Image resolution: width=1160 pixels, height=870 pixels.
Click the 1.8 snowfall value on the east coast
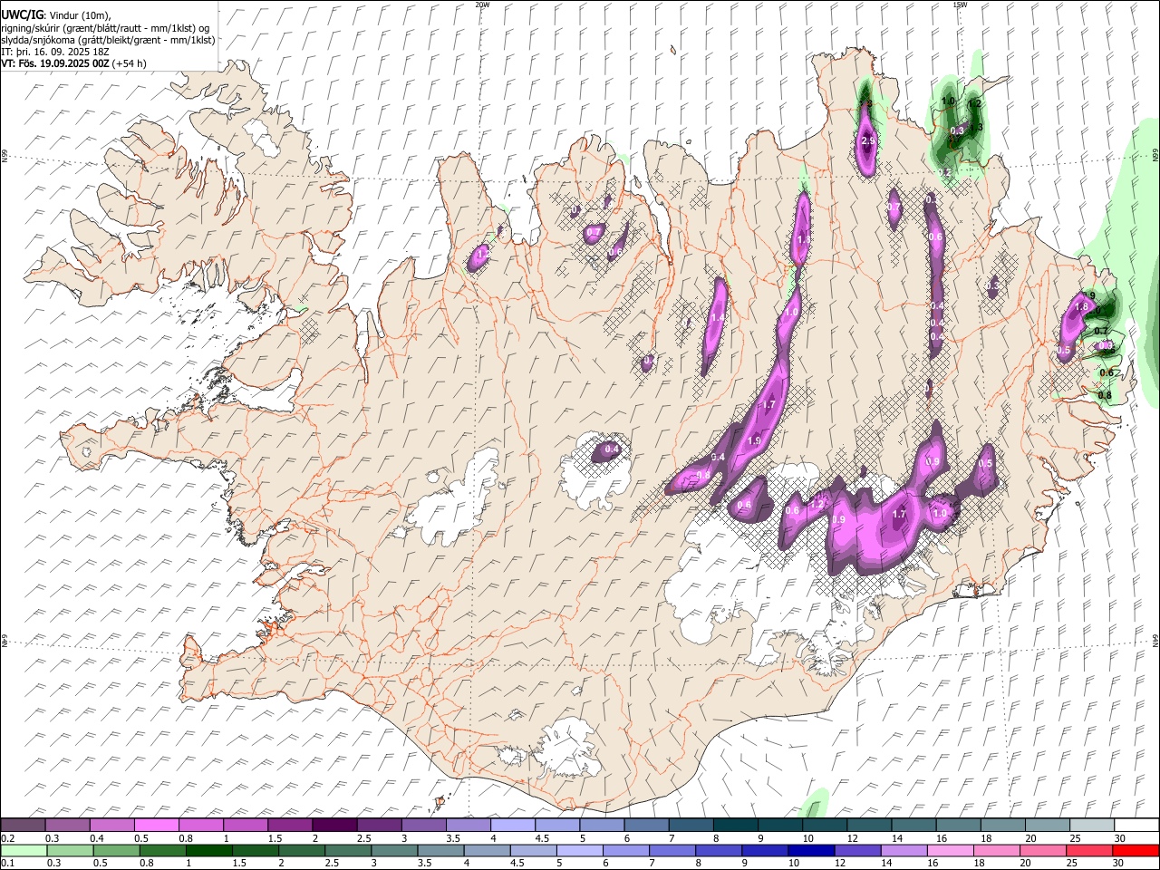1080,307
